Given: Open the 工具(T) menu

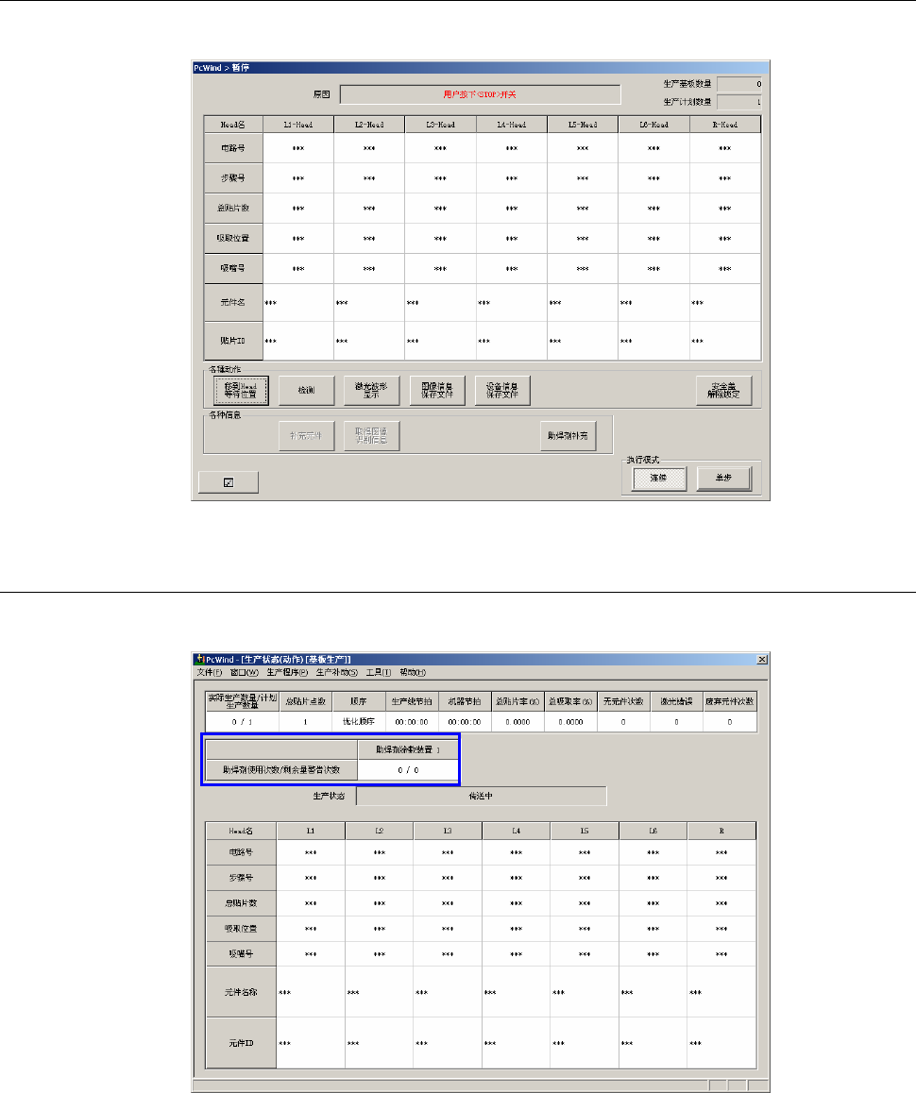Looking at the screenshot, I should pyautogui.click(x=378, y=673).
